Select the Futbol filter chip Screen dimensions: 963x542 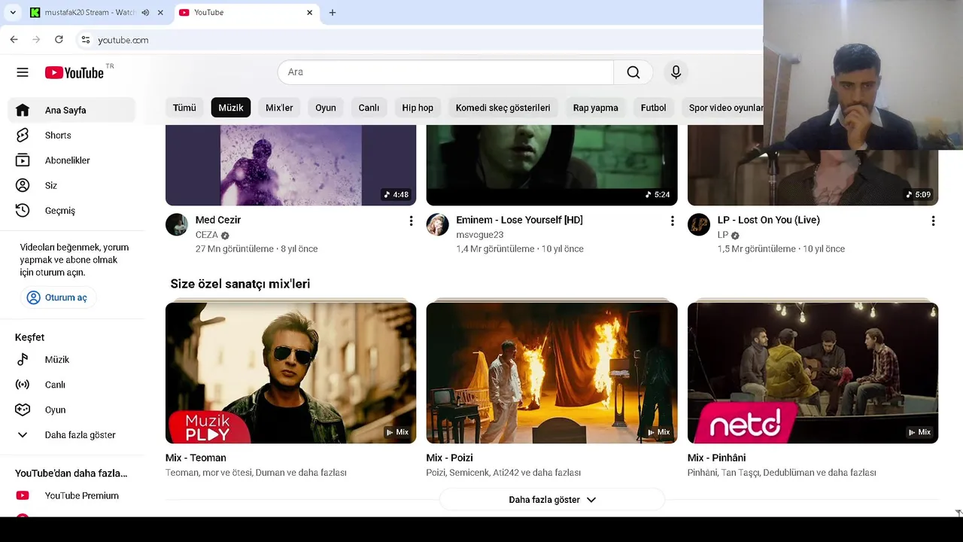[653, 108]
